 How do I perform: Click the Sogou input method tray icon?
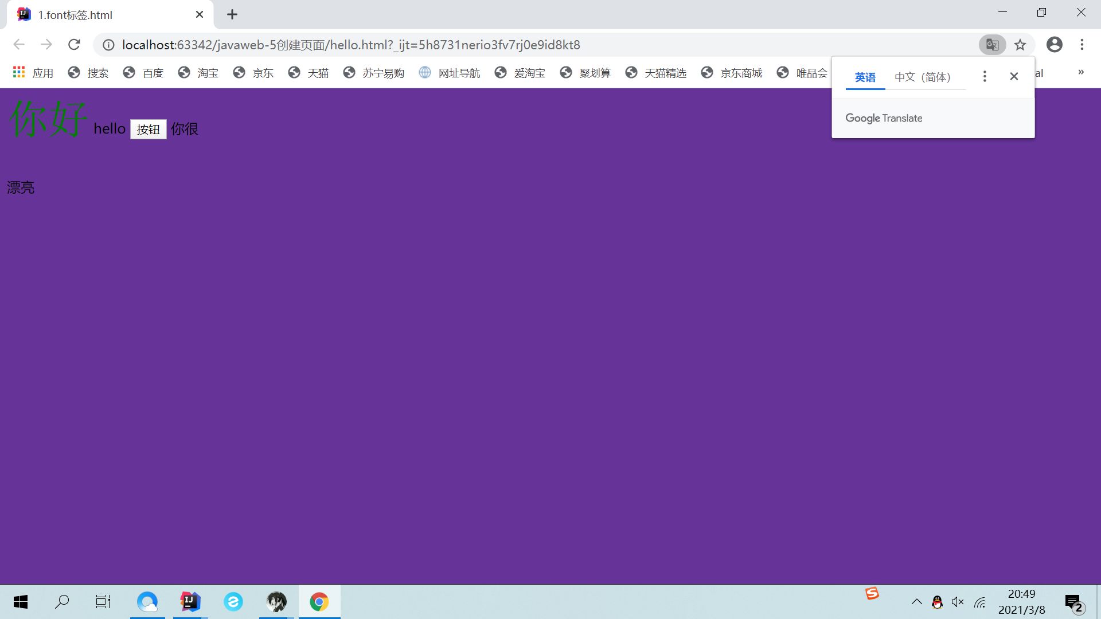coord(872,594)
